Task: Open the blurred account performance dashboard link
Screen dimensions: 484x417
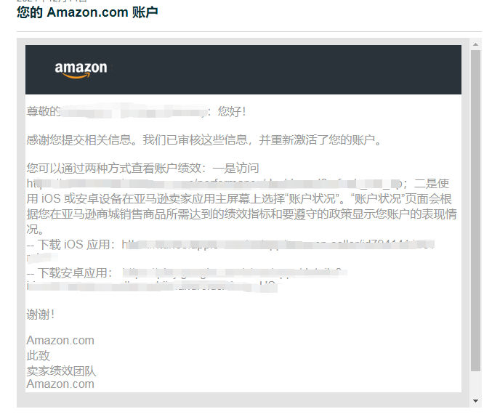Action: pos(214,184)
